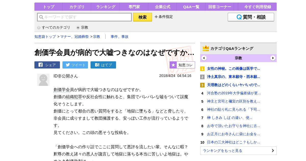Image resolution: width=306 pixels, height=161 pixels.
Task: Click the 質問・相談 button
Action: pyautogui.click(x=251, y=17)
